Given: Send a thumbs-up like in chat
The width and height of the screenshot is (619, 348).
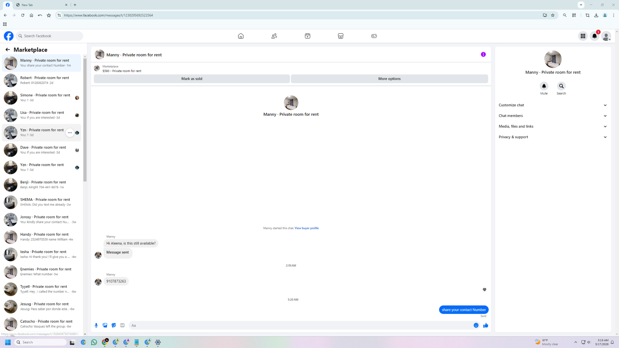Looking at the screenshot, I should 486,325.
